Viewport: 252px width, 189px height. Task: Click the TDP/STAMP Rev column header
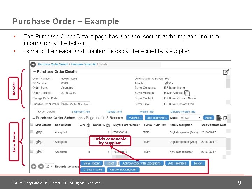pyautogui.click(x=155, y=125)
